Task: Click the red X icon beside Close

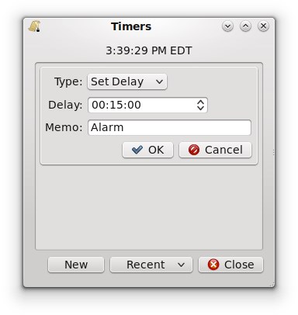Action: (x=213, y=265)
